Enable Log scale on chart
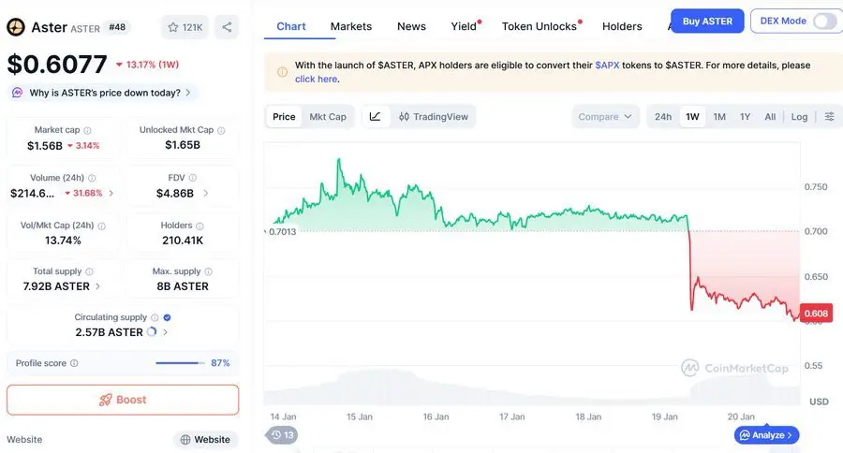The image size is (843, 453). coord(799,117)
